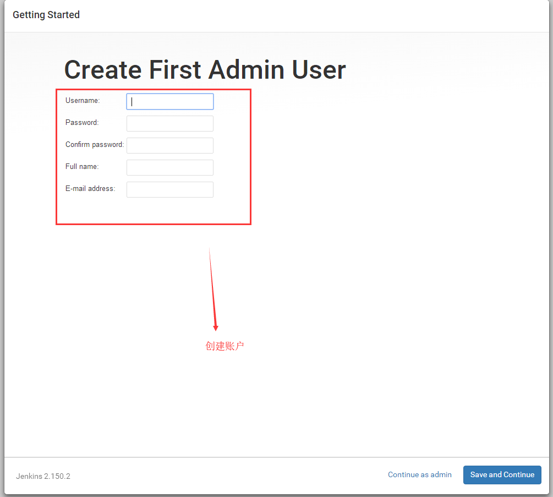
Task: Click the Getting Started header title
Action: pyautogui.click(x=46, y=15)
